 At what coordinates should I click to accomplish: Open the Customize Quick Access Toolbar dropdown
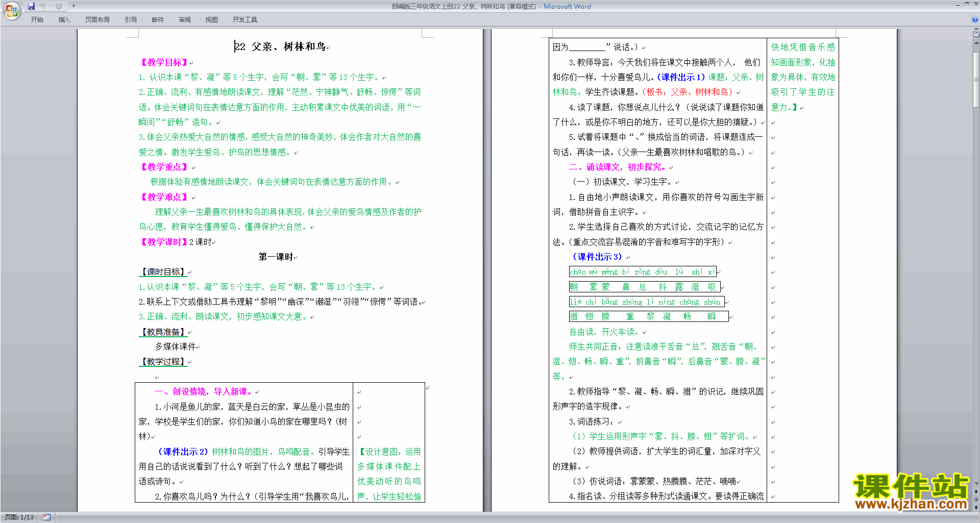(74, 6)
